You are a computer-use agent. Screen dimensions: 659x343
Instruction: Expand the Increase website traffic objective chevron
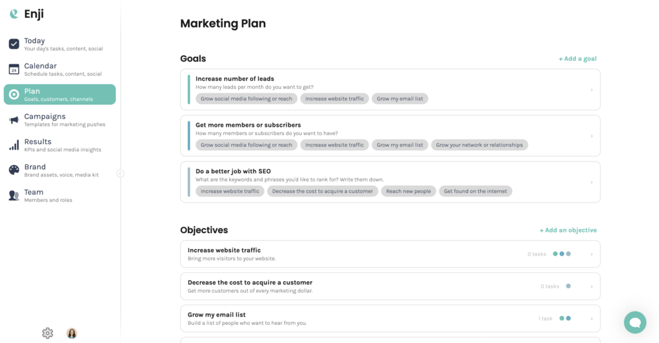tap(592, 254)
